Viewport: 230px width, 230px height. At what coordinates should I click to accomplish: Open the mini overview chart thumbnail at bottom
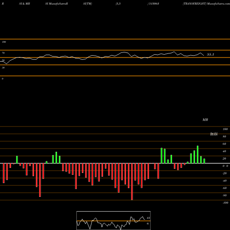(x=114, y=220)
